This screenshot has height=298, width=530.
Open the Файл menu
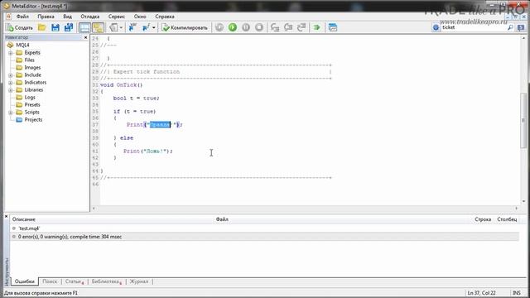[22, 17]
